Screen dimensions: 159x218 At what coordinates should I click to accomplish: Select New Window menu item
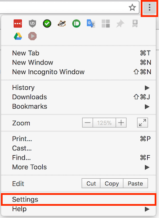pyautogui.click(x=78, y=62)
